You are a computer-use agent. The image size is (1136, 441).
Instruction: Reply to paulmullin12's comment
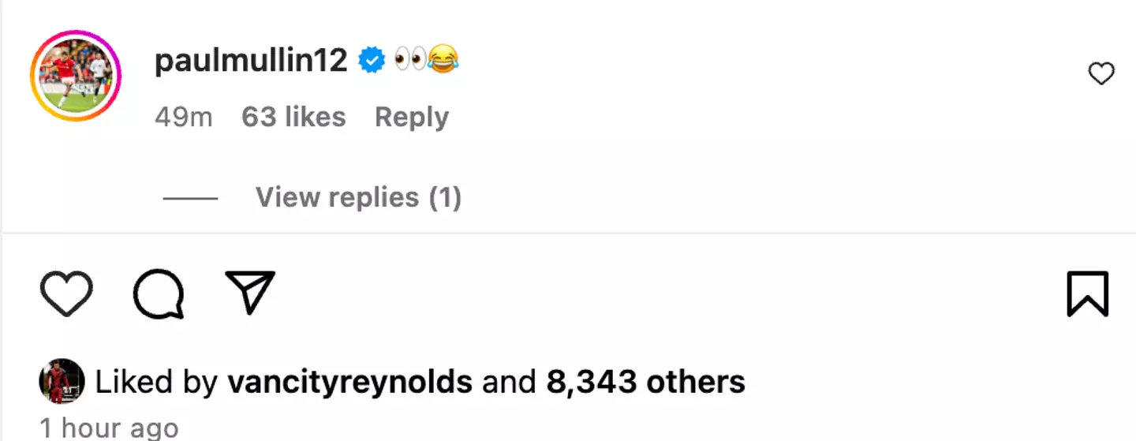[x=411, y=118]
